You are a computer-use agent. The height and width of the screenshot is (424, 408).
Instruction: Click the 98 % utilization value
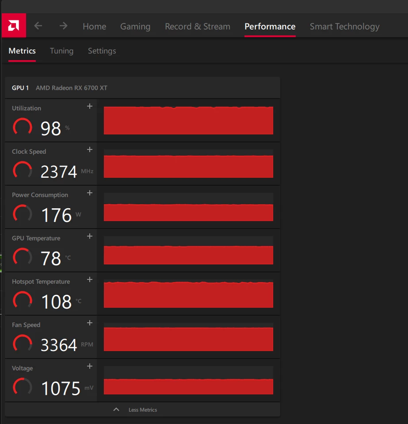(x=55, y=129)
